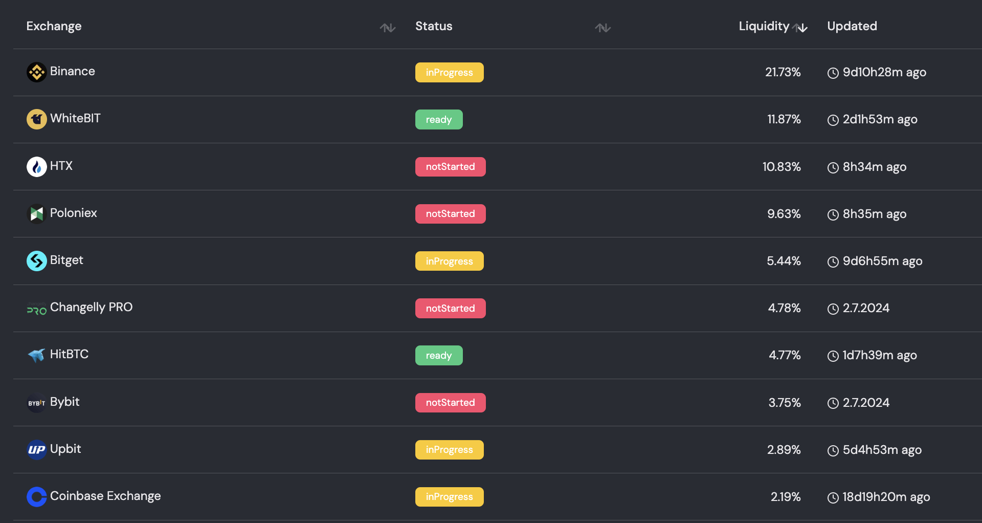This screenshot has height=523, width=982.
Task: Click the HTX flame logo icon
Action: [x=37, y=167]
